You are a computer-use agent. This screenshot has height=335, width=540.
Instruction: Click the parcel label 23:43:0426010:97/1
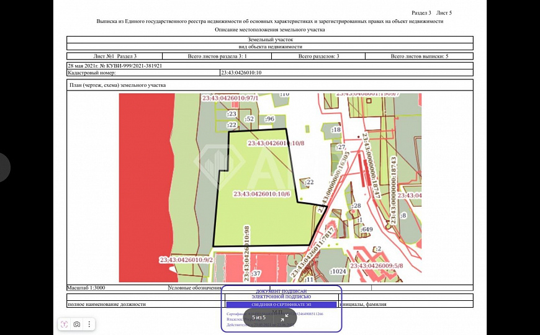pyautogui.click(x=230, y=98)
